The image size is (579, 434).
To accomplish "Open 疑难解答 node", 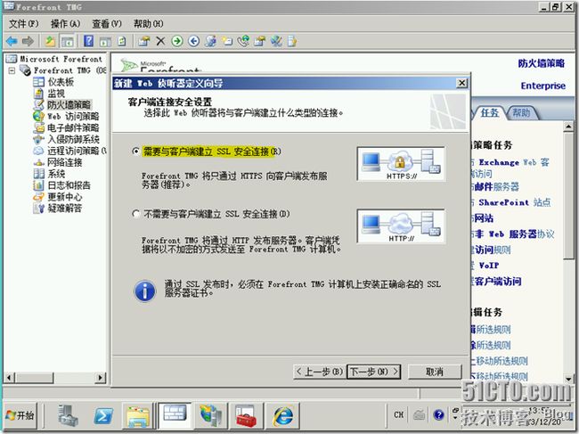I will 65,209.
